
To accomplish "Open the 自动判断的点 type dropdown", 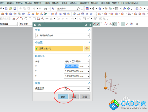I will [62, 35].
